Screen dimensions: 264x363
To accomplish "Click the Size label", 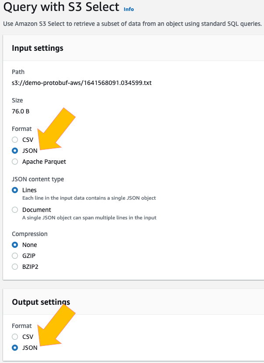I will (x=17, y=100).
